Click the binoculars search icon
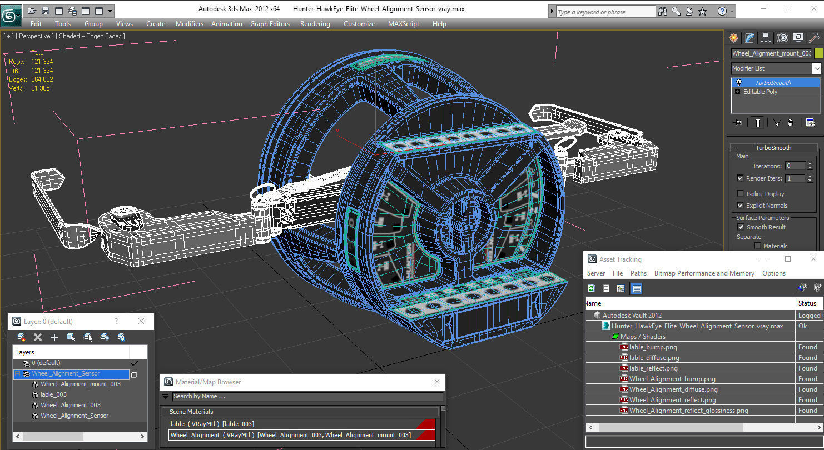 pos(662,11)
